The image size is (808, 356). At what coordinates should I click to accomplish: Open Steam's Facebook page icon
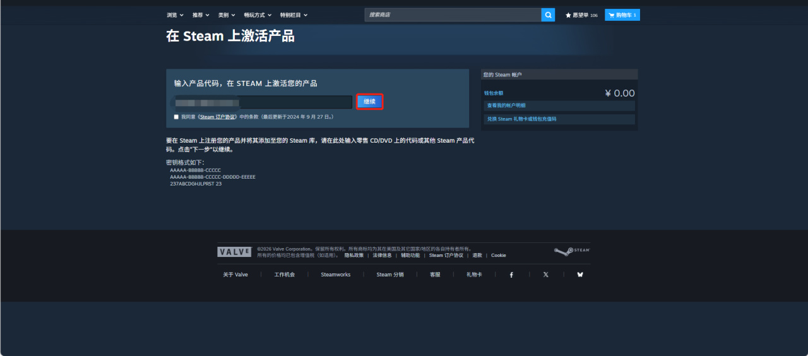click(x=511, y=275)
